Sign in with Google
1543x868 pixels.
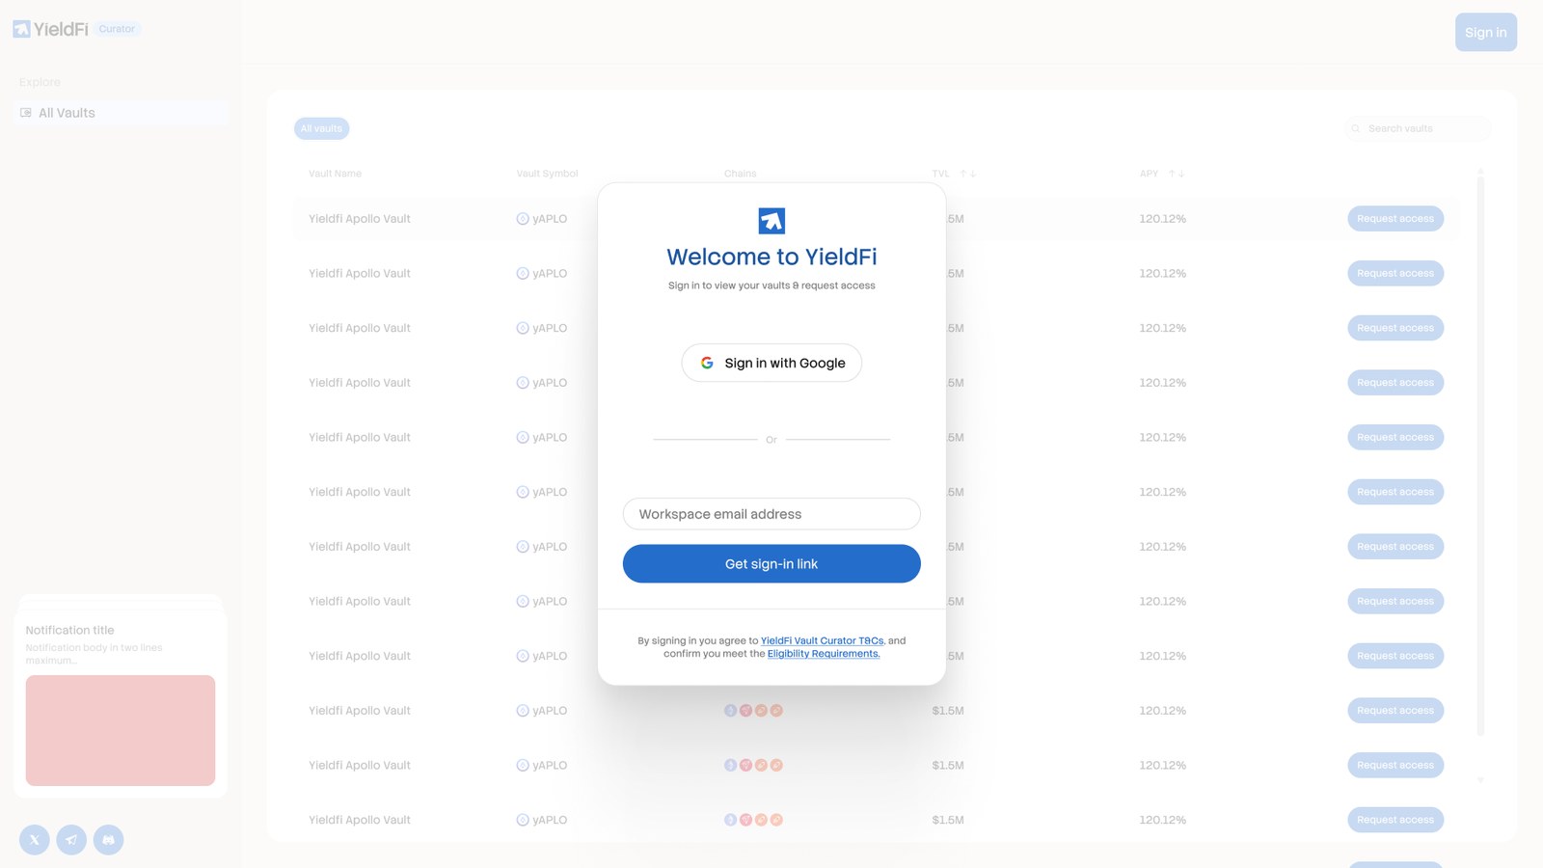pyautogui.click(x=771, y=363)
